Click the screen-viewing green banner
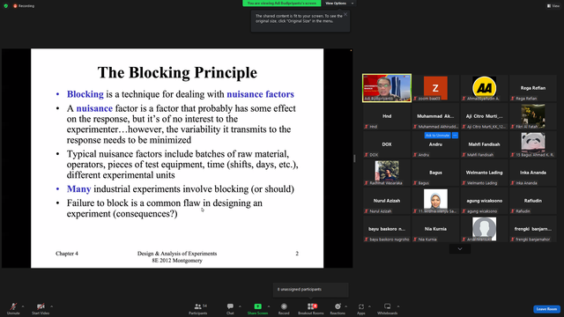 (x=282, y=4)
